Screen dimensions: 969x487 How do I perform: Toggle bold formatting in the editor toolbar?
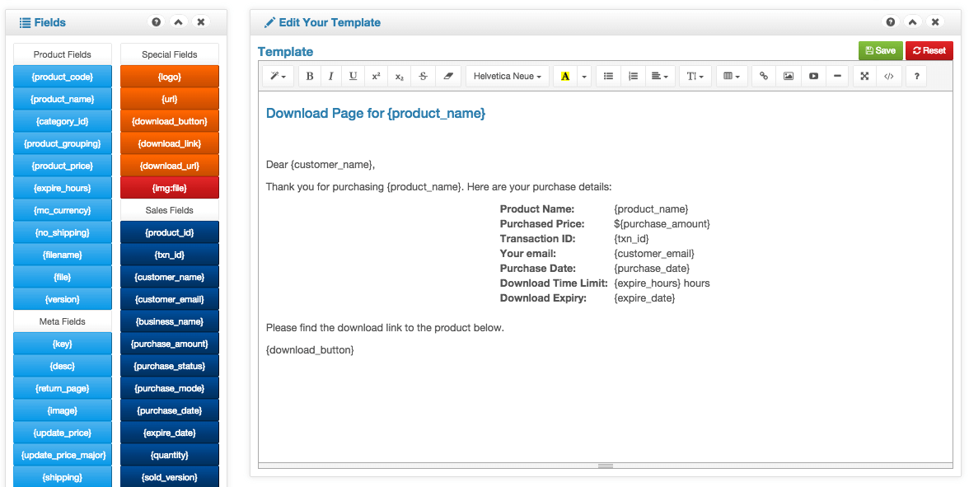pyautogui.click(x=310, y=76)
